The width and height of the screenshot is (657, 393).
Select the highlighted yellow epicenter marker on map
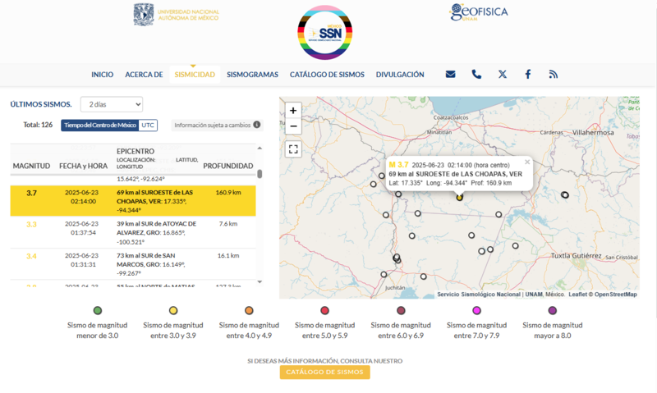pos(460,198)
